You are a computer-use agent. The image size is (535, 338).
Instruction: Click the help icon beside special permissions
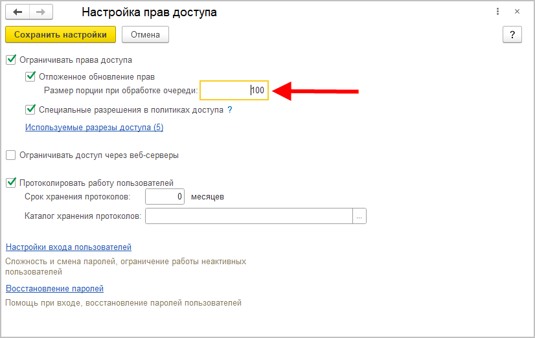(x=230, y=110)
